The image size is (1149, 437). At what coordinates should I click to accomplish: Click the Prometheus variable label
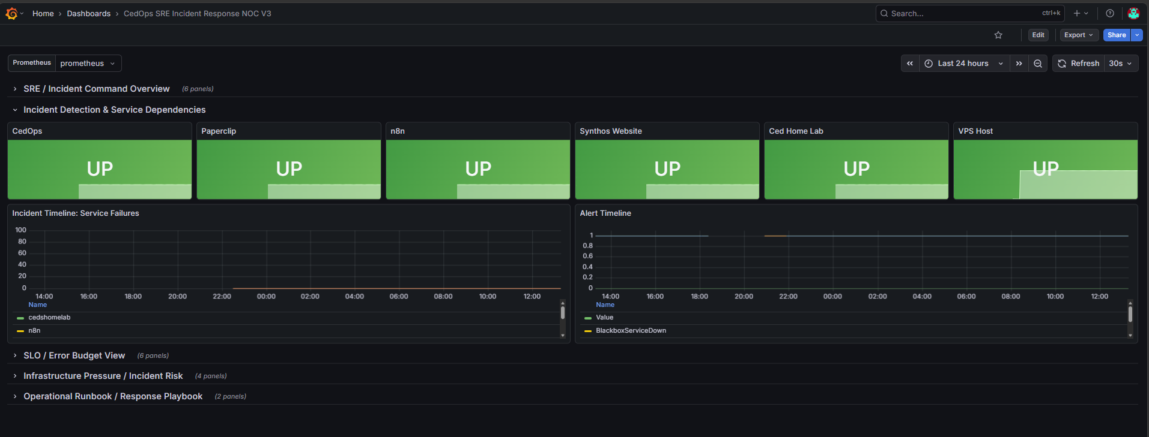pyautogui.click(x=32, y=63)
